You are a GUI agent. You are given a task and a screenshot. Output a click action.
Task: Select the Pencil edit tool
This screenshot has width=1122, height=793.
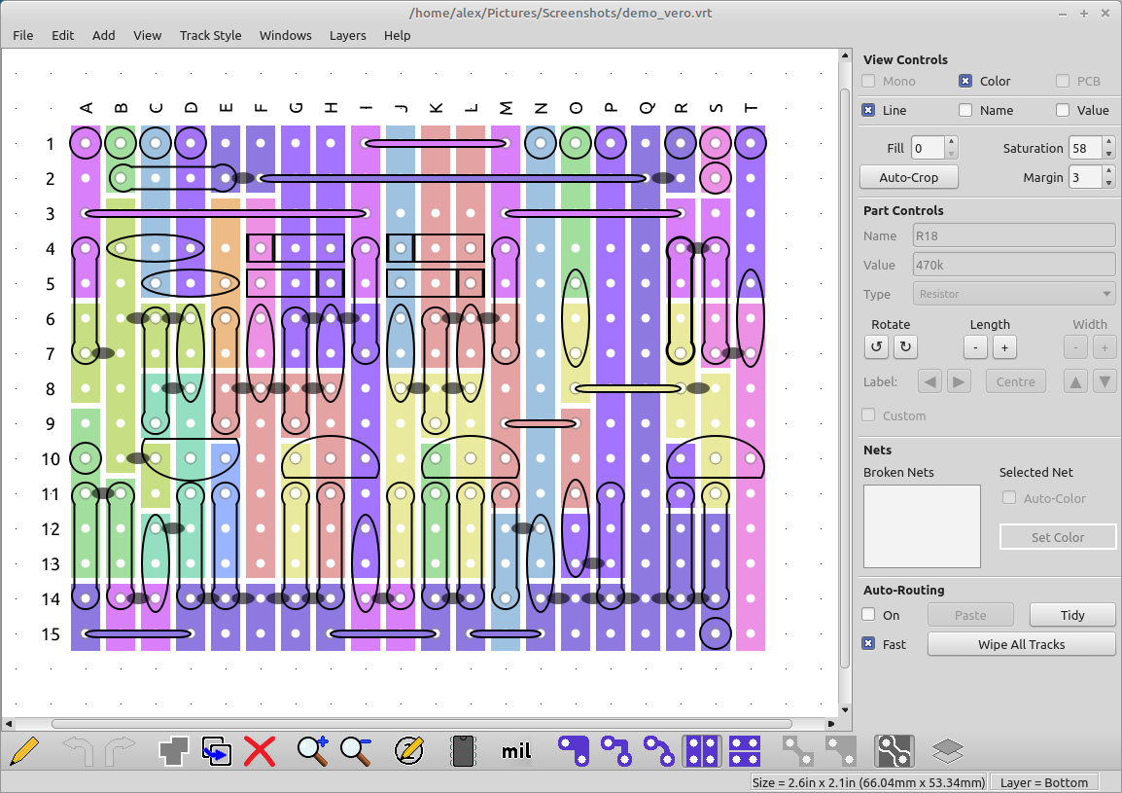pos(25,750)
